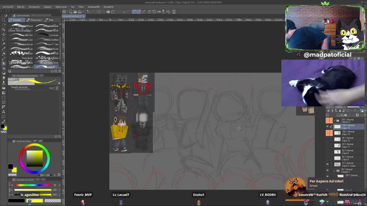Open the Capa menu
Image resolution: width=367 pixels, height=206 pixels.
coord(47,7)
